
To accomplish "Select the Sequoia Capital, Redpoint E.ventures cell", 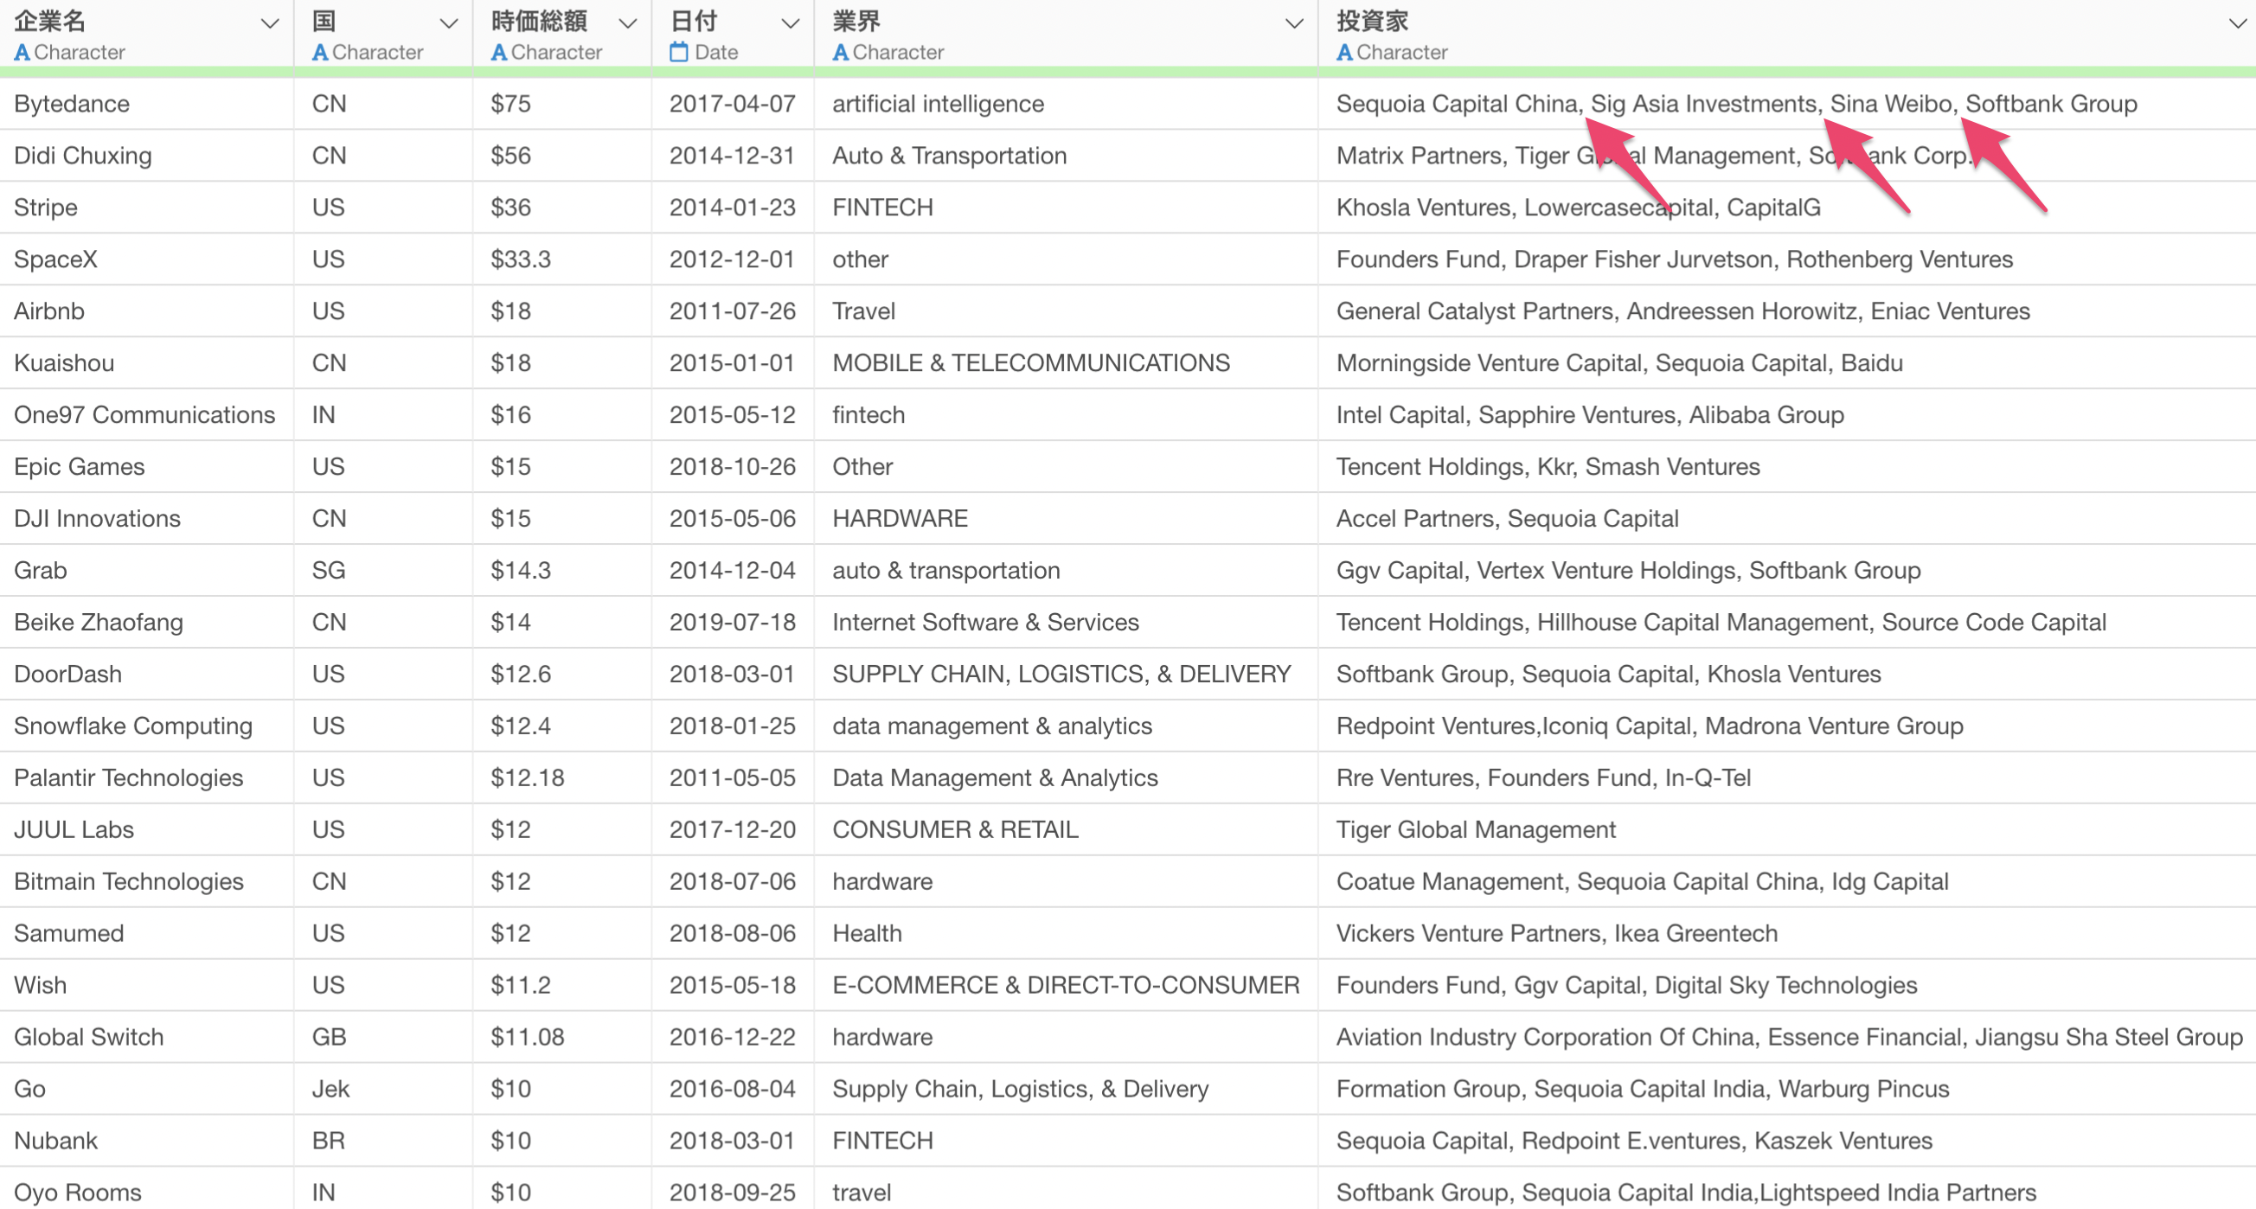I will 1786,1141.
